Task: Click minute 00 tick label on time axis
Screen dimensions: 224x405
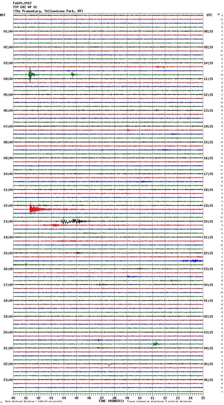Action: [13, 398]
